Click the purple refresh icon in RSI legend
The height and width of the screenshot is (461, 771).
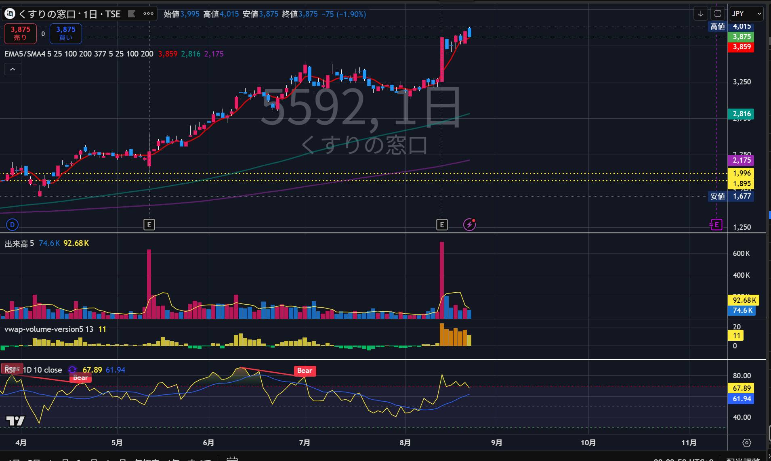pos(72,370)
